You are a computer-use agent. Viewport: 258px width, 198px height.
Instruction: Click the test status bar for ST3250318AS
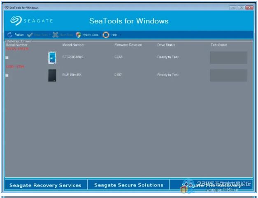click(228, 58)
